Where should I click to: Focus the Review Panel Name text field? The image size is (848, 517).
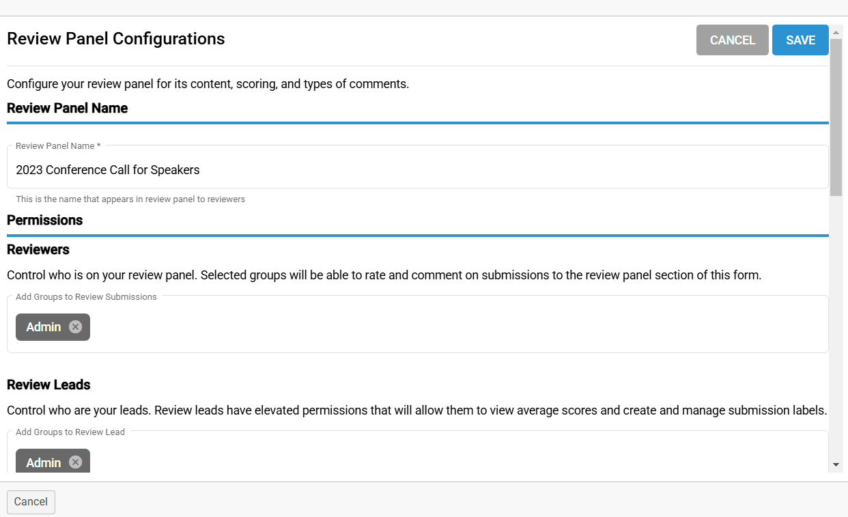(x=416, y=170)
